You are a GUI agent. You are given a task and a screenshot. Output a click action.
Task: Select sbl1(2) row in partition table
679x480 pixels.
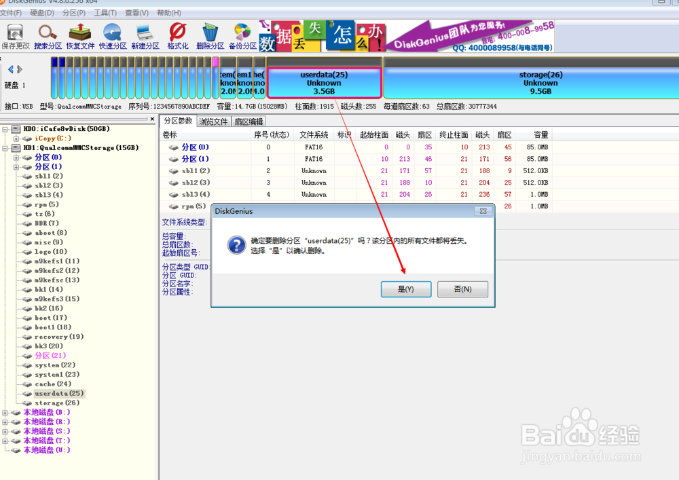coord(355,171)
